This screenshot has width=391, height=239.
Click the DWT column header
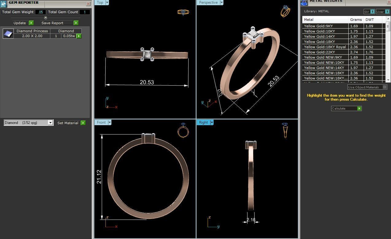[x=373, y=20]
